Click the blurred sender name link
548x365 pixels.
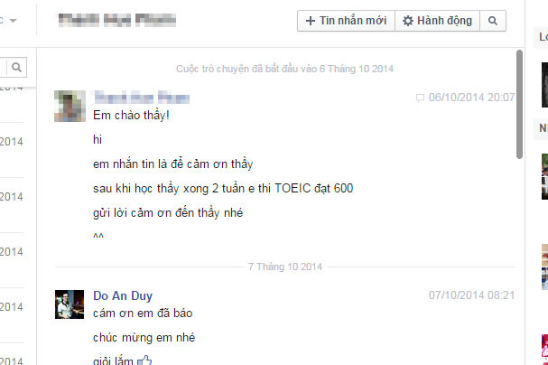point(142,98)
